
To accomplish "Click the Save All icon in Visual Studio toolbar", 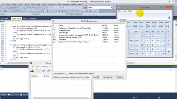I will [x=15, y=8].
